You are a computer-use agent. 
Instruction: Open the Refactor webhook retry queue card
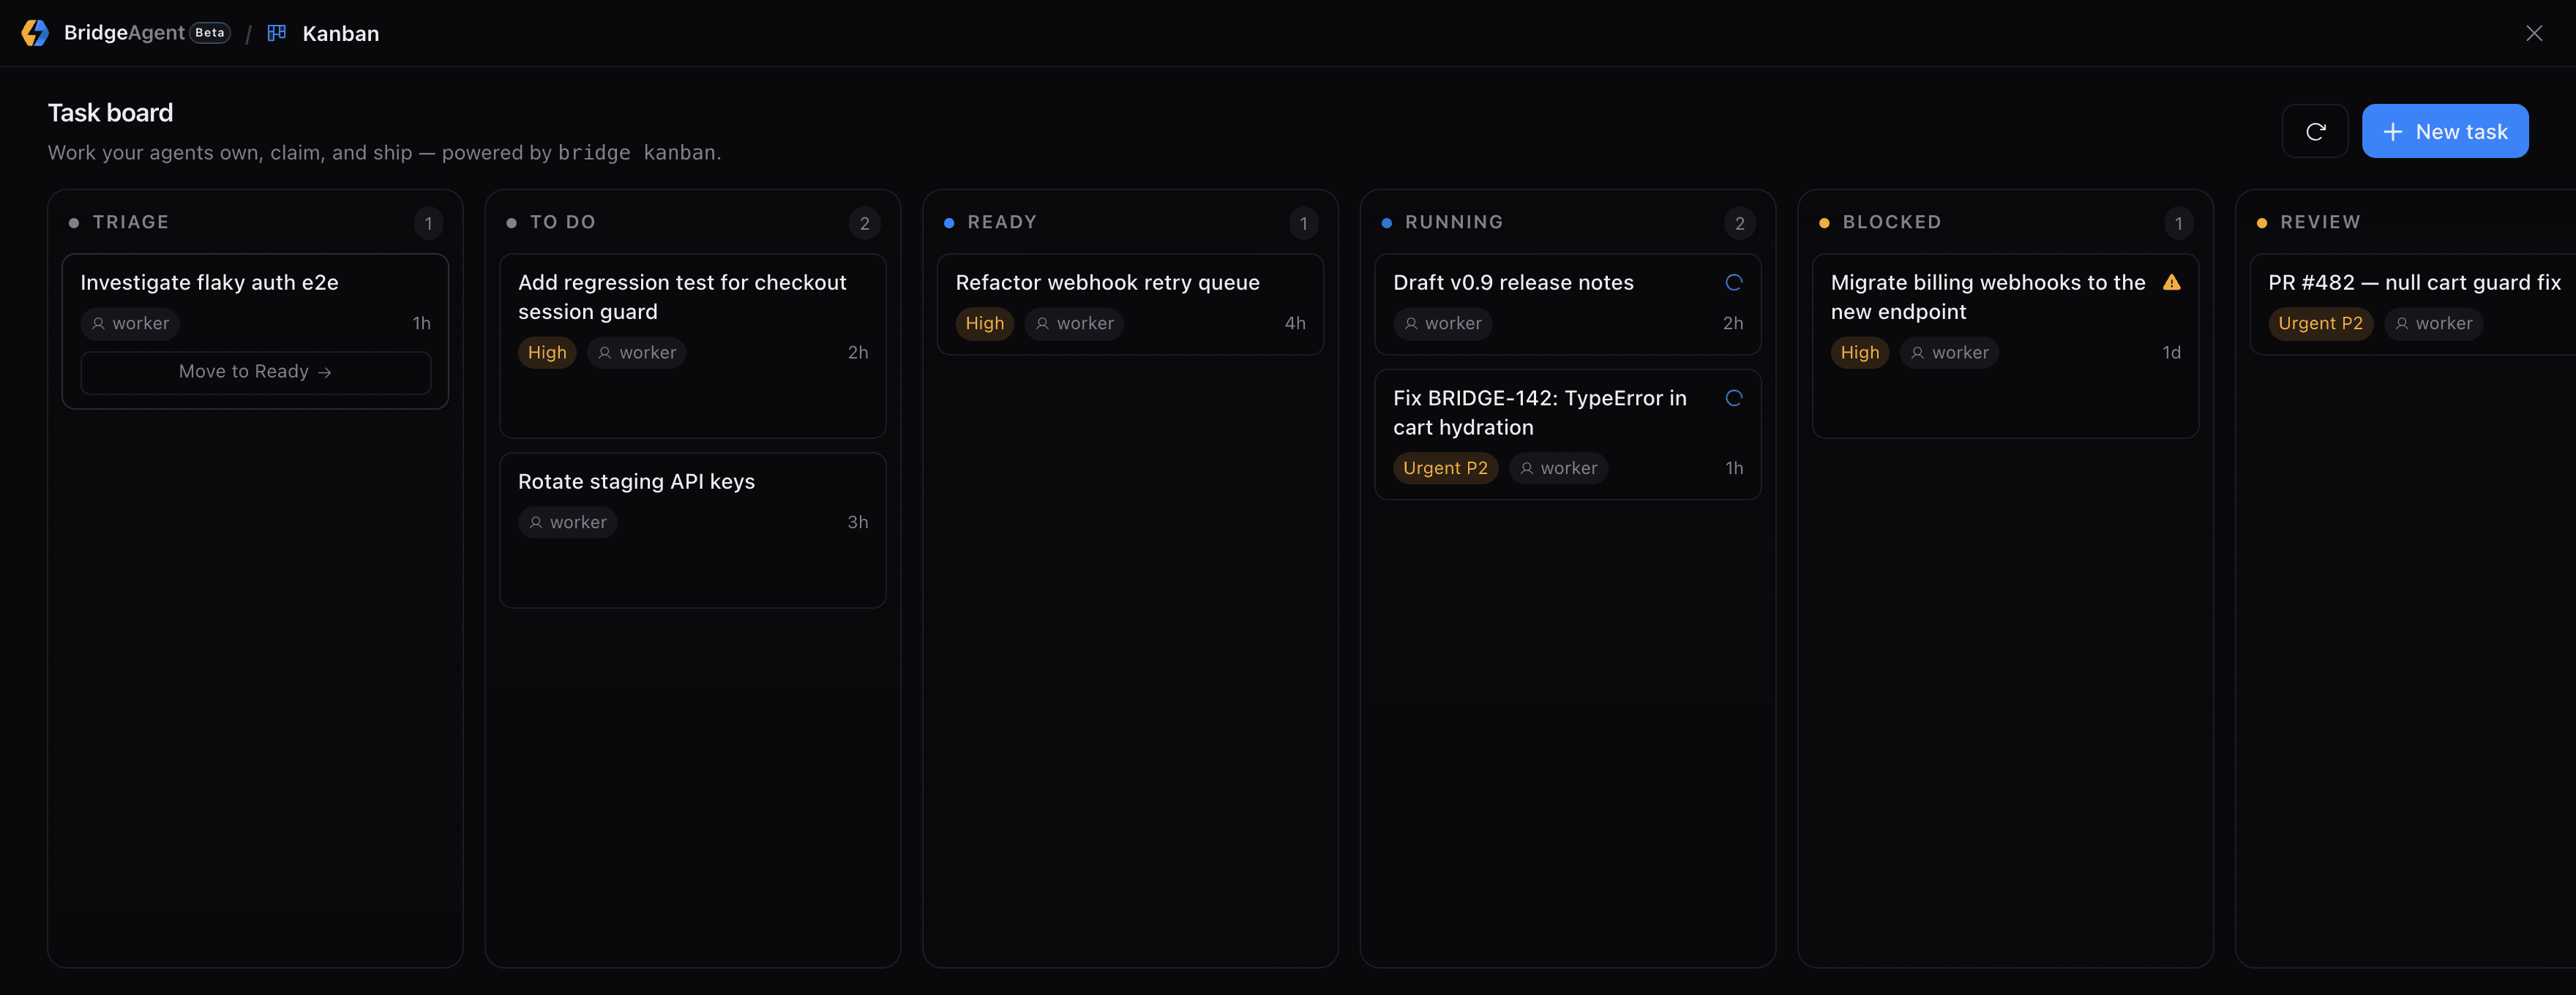(x=1130, y=304)
